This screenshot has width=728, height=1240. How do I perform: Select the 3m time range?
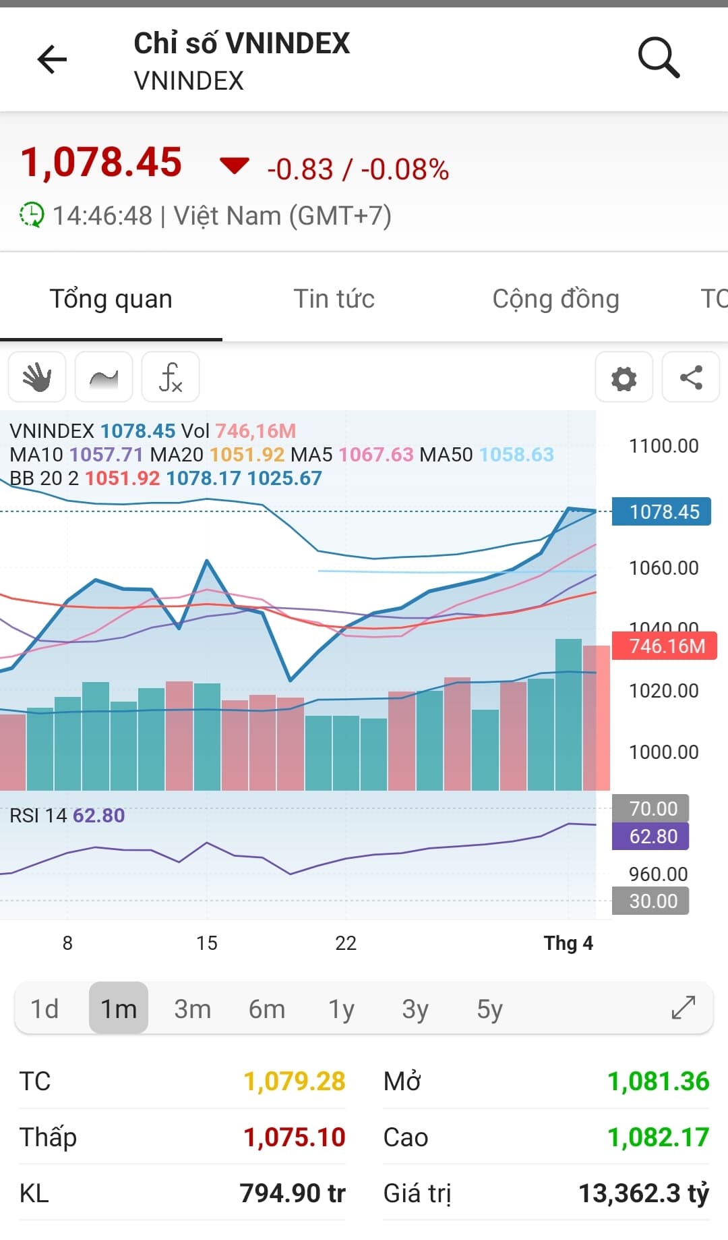pyautogui.click(x=193, y=1009)
